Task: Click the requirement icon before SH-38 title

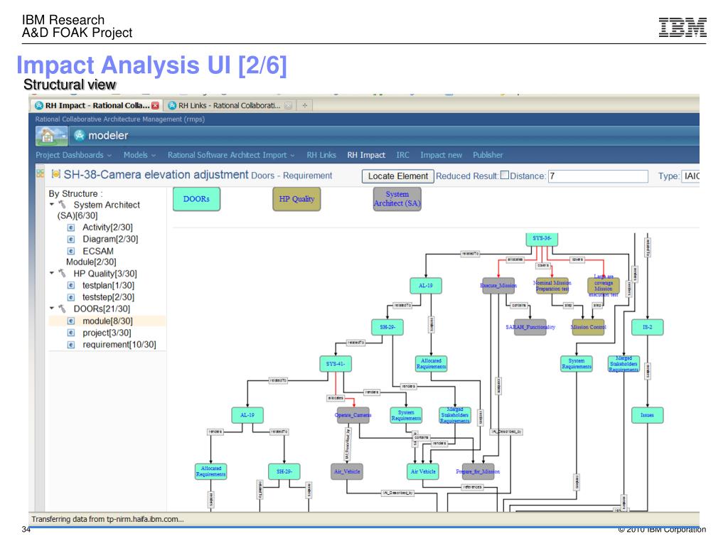Action: coord(56,175)
